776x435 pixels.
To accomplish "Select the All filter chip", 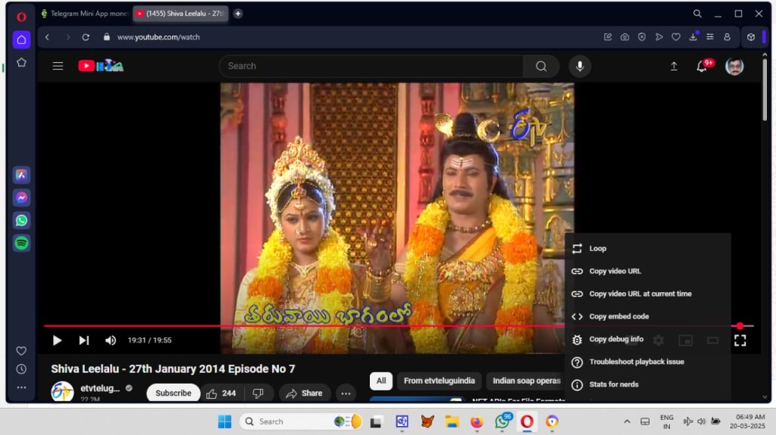I will [381, 381].
